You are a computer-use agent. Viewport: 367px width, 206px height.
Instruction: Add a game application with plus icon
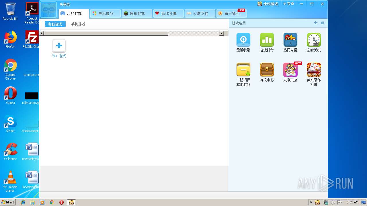(x=316, y=23)
